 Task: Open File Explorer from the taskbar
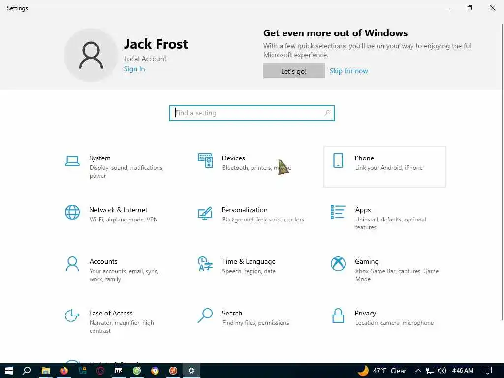[46, 371]
